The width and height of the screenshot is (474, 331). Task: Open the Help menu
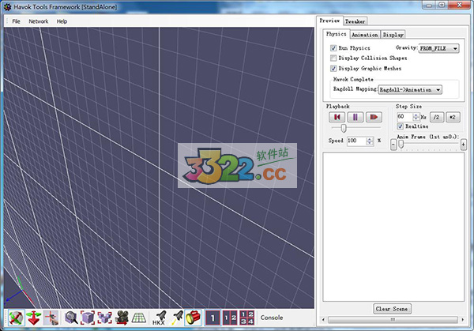click(x=62, y=21)
